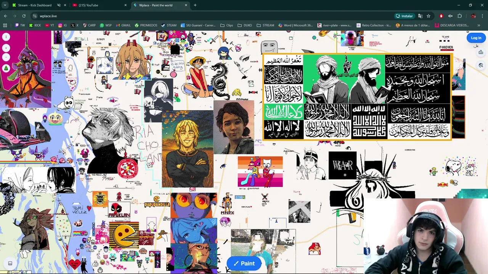The image size is (488, 274).
Task: Show hidden bookmarks overflow chevron
Action: pos(479,25)
